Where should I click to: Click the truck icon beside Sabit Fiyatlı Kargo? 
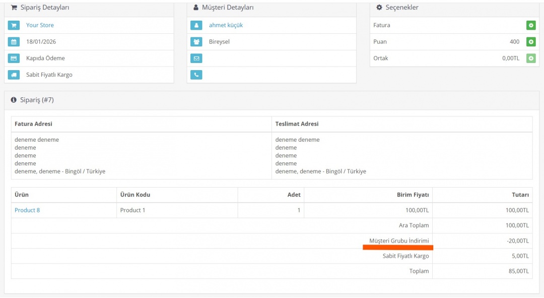14,75
